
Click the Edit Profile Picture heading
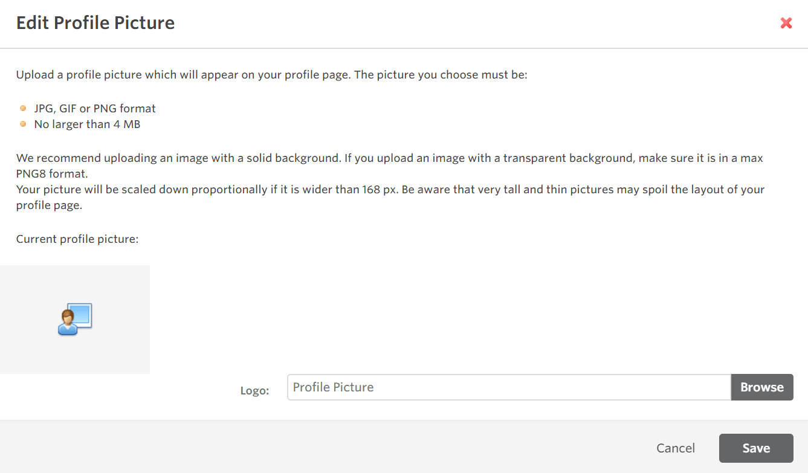[x=95, y=23]
